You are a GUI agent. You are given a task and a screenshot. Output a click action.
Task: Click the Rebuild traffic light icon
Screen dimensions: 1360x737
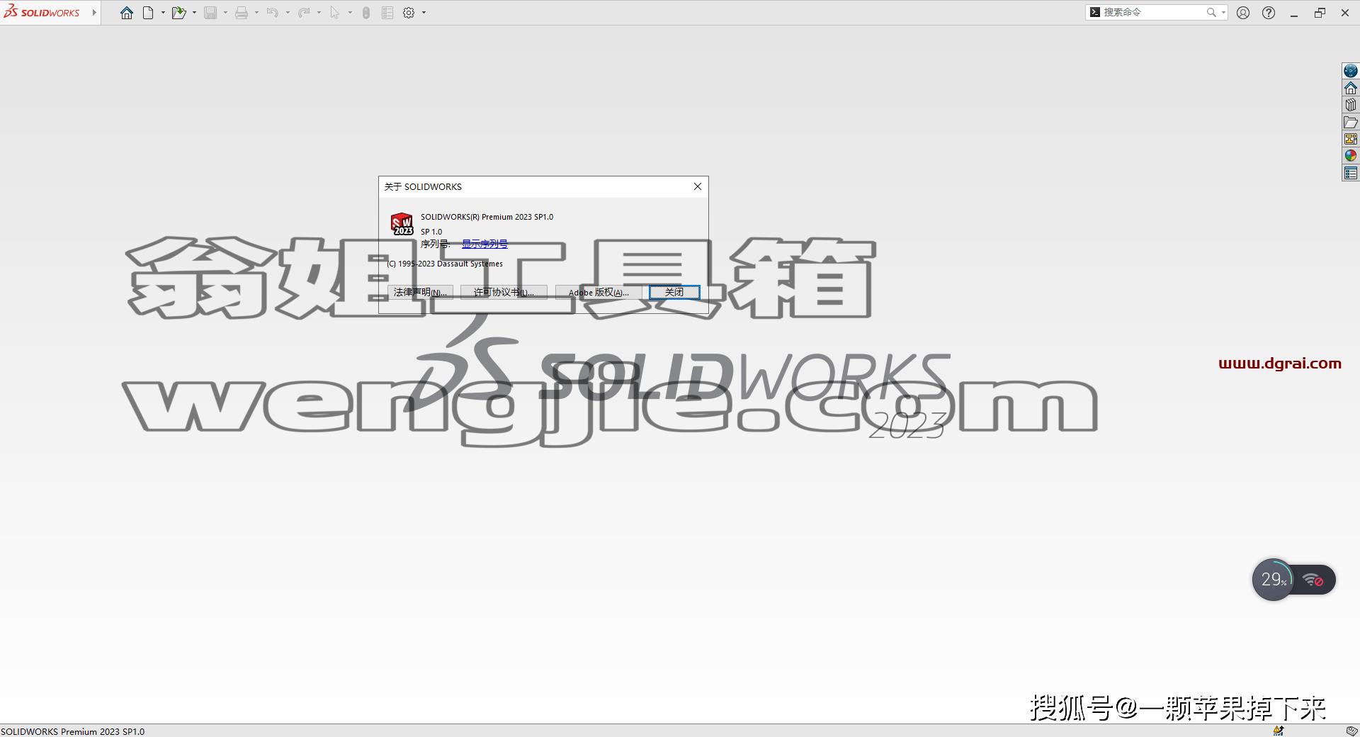366,13
